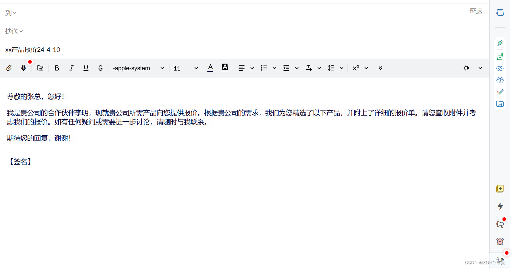Insert a bulleted list
The image size is (510, 268).
pos(264,68)
